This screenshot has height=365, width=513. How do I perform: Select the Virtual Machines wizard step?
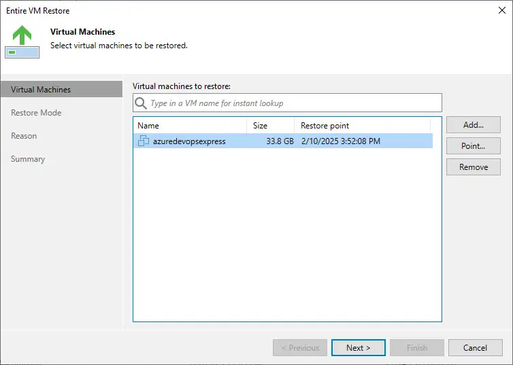[x=41, y=90]
